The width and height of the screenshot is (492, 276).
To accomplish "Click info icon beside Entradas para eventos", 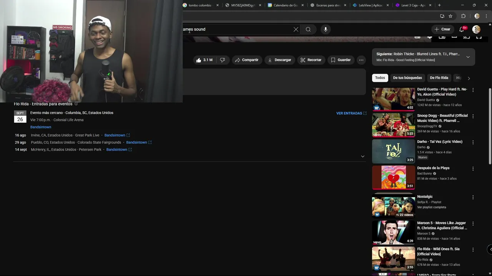I will pos(76,104).
